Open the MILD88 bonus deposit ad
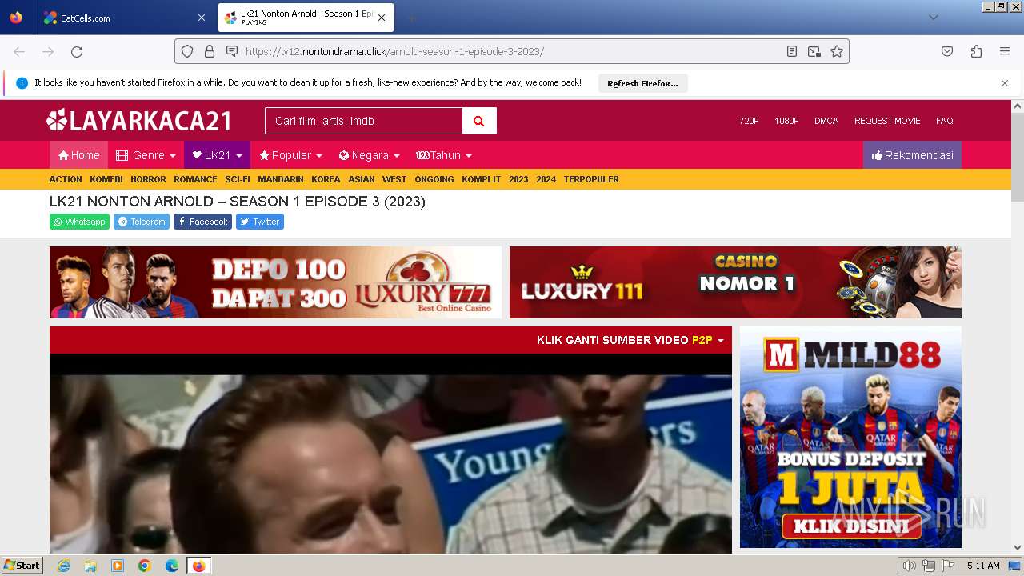Image resolution: width=1024 pixels, height=576 pixels. (850, 437)
